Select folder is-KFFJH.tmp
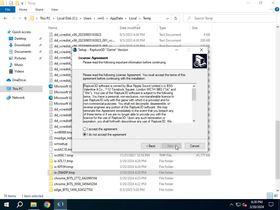The height and width of the screenshot is (210, 280). click(63, 167)
